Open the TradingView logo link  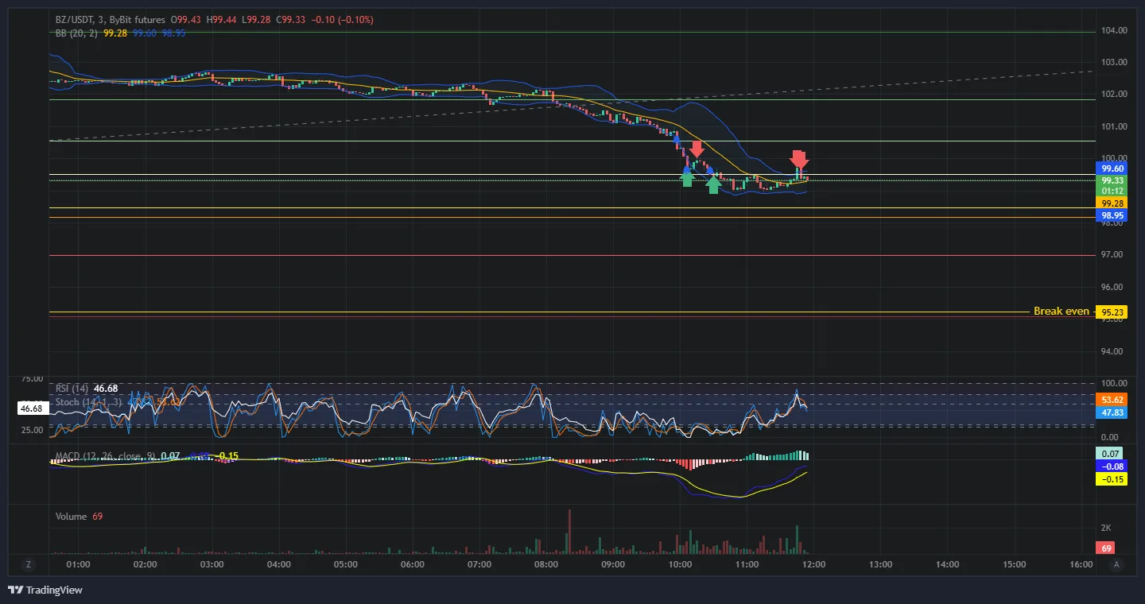tap(45, 590)
